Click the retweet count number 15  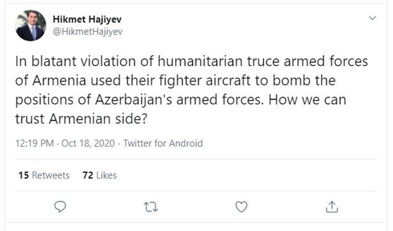(23, 175)
